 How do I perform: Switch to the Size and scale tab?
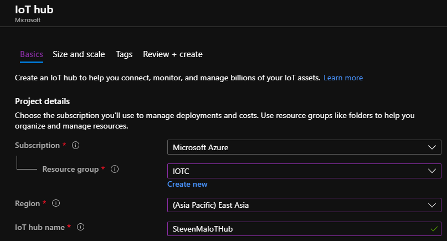click(x=79, y=54)
